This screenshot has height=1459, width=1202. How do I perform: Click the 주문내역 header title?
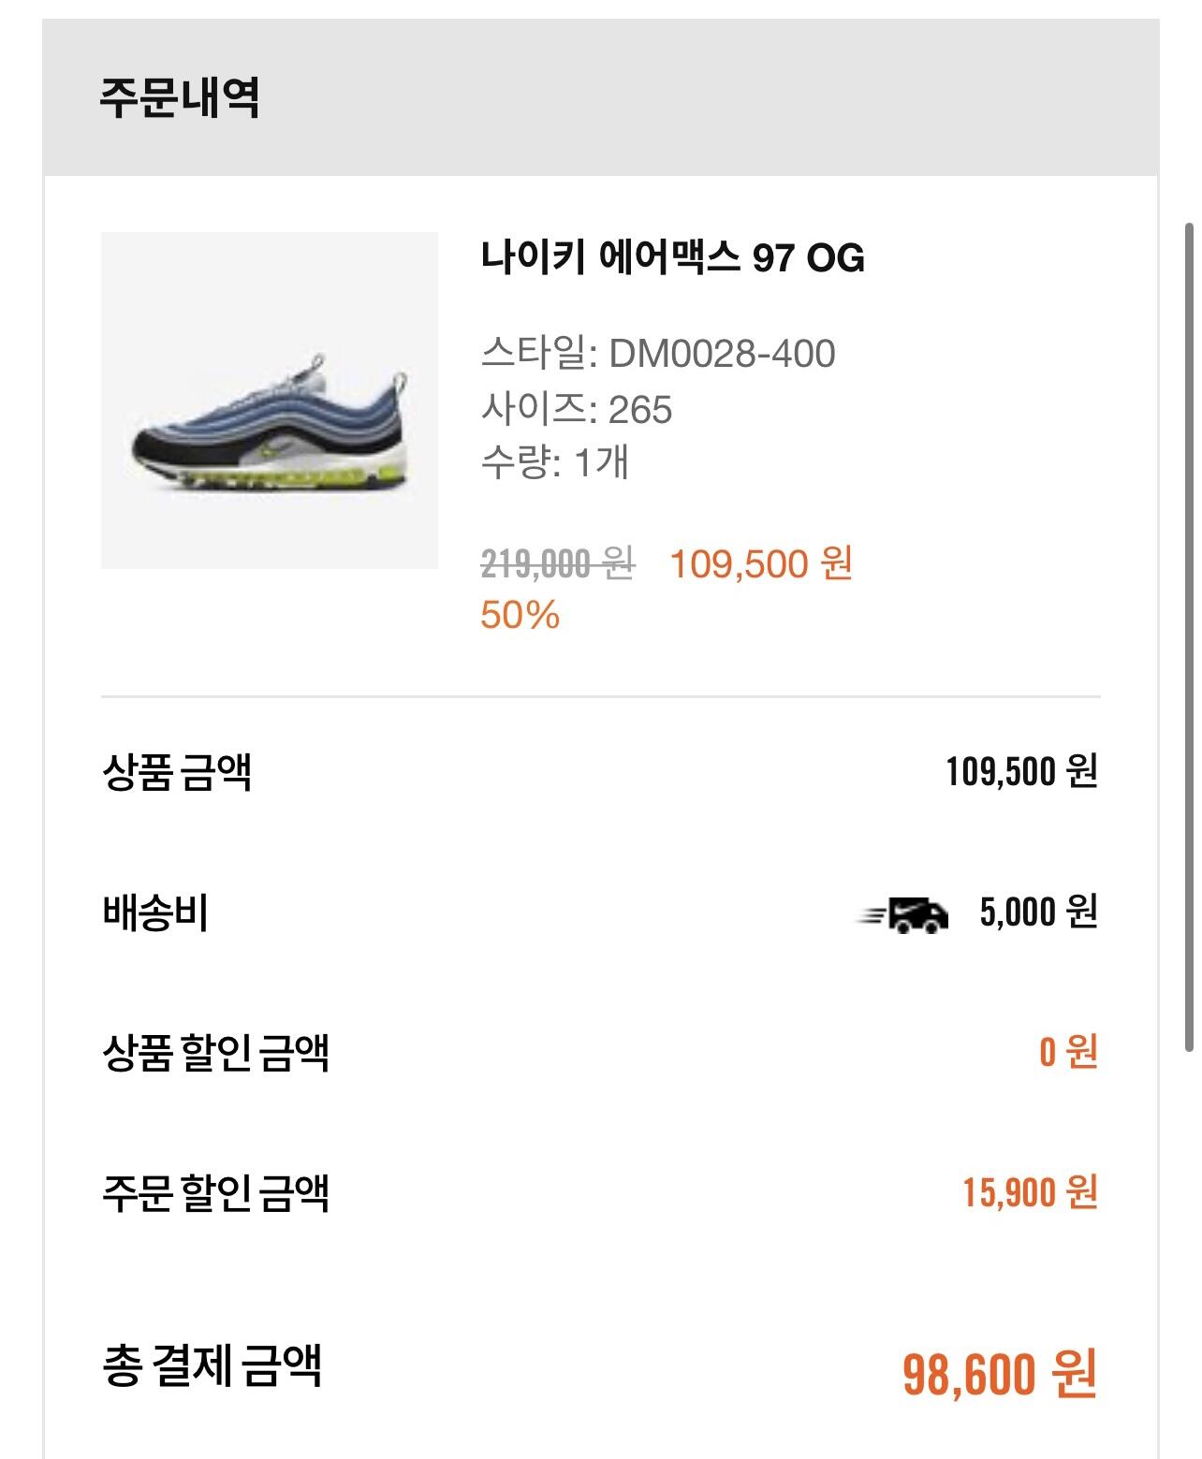click(x=180, y=97)
